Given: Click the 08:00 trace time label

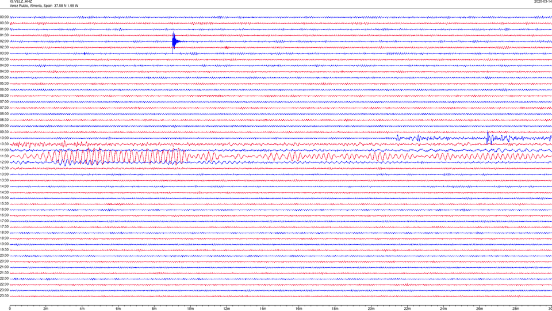Looking at the screenshot, I should pyautogui.click(x=4, y=114).
